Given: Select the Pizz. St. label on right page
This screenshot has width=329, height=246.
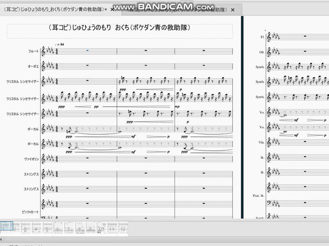Looking at the screenshot, I should pyautogui.click(x=258, y=195).
